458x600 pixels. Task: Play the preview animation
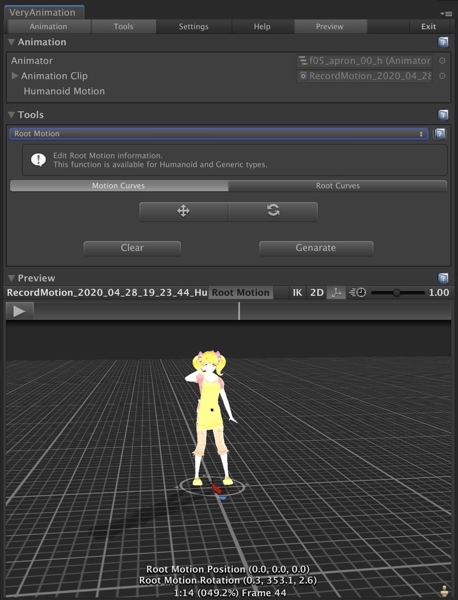tap(19, 311)
